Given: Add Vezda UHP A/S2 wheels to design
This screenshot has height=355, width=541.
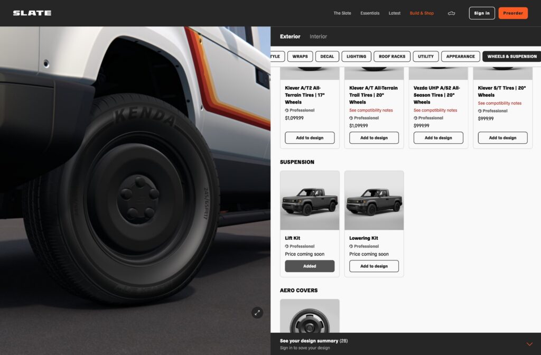Looking at the screenshot, I should click(438, 138).
